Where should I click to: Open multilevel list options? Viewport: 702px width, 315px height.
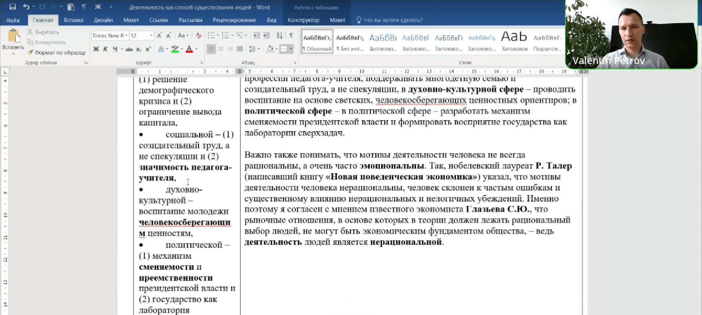tap(240, 35)
